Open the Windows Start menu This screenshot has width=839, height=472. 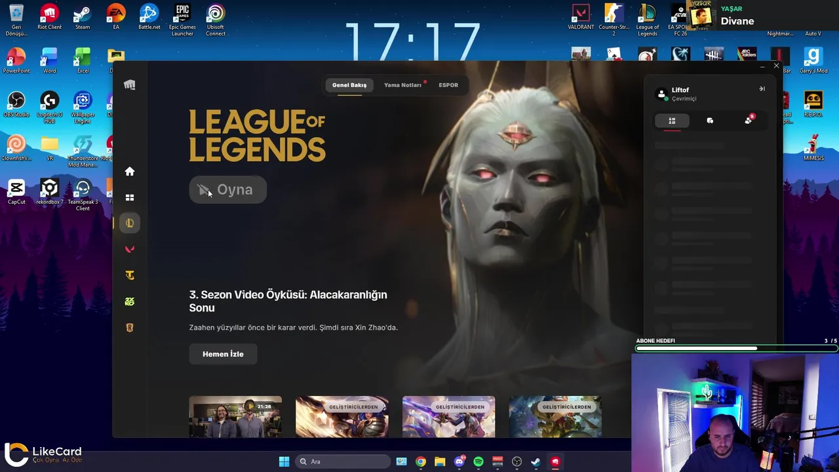pyautogui.click(x=284, y=462)
